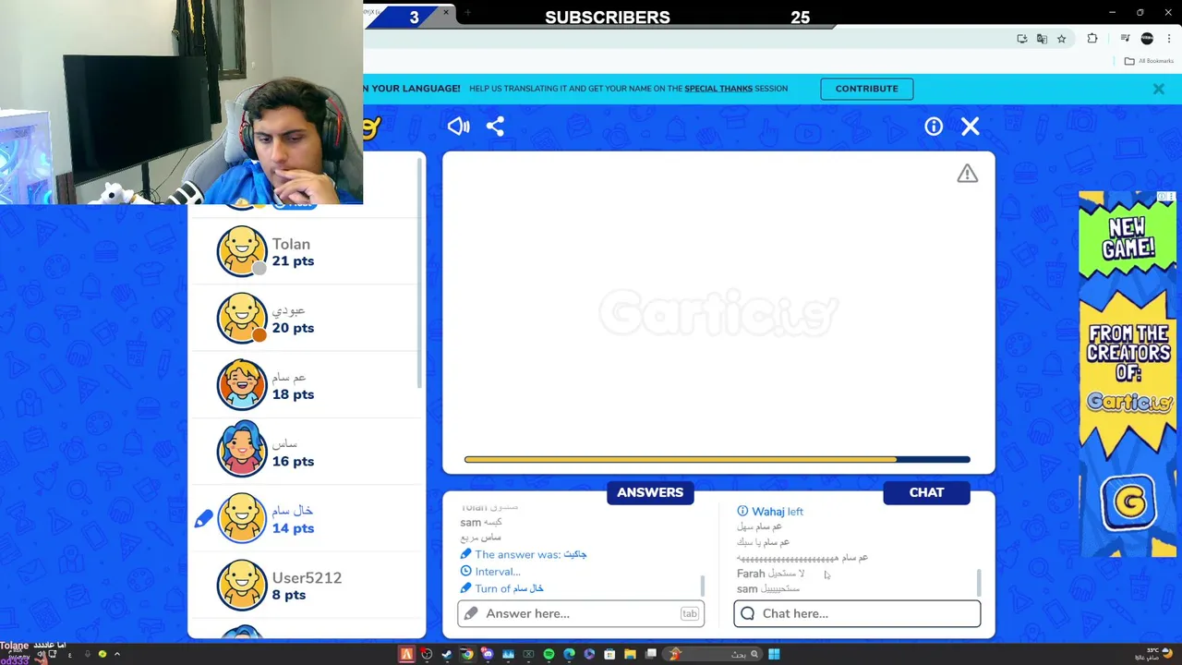
Task: Click 'The answer was: جاكيت' message
Action: pos(524,554)
